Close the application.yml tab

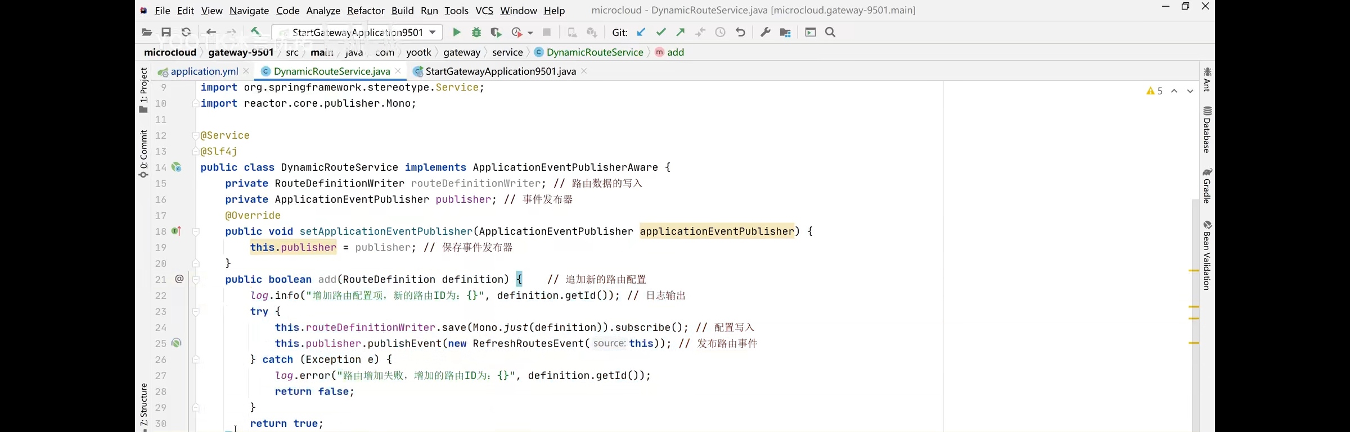[x=246, y=71]
